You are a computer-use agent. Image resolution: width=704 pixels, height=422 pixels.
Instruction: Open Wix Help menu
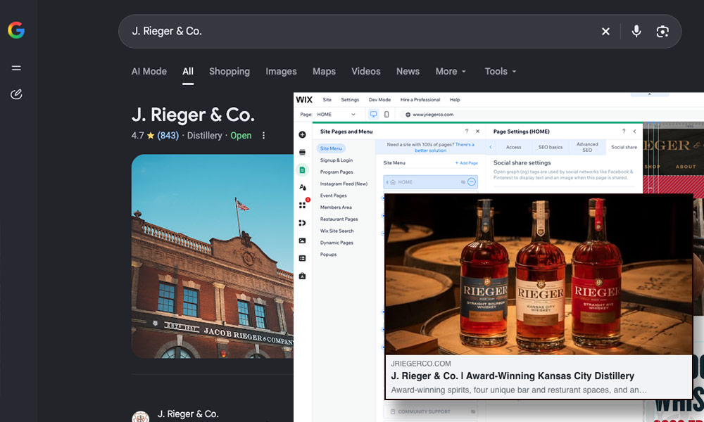tap(455, 100)
